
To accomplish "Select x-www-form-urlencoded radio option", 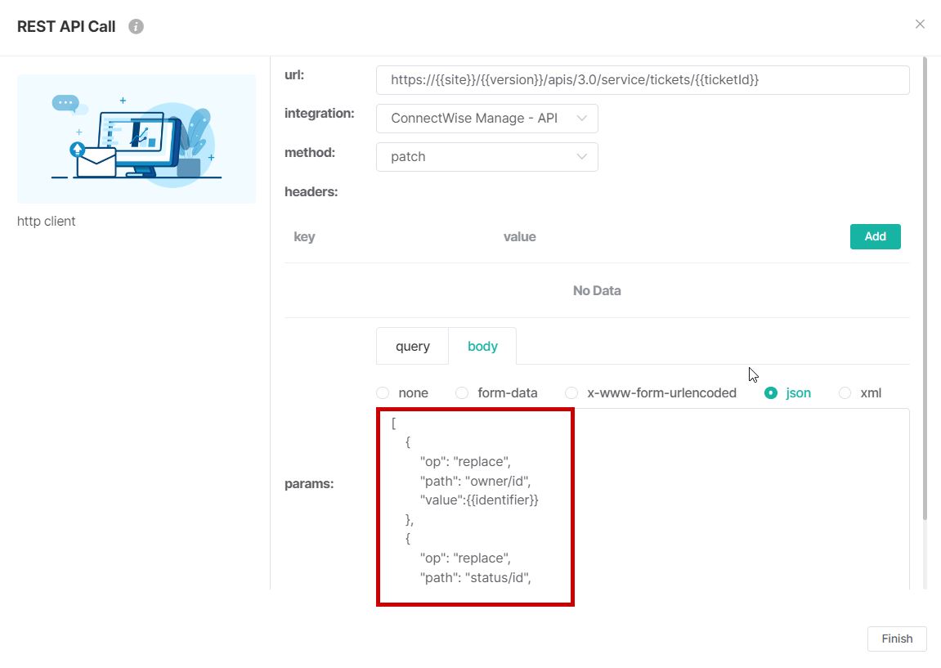I will [x=571, y=393].
